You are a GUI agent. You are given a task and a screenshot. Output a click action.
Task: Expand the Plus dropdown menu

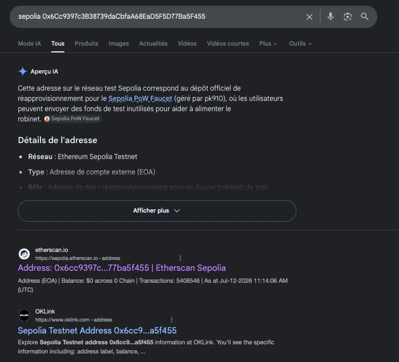point(268,43)
